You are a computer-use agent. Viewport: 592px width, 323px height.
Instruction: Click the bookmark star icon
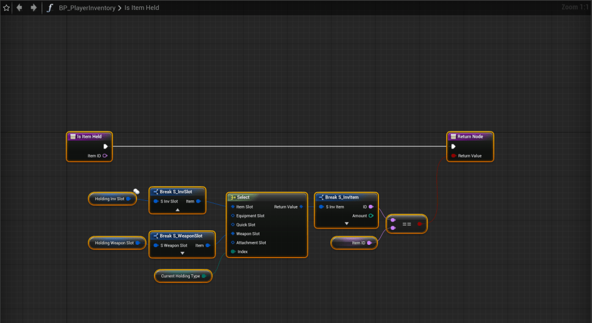(6, 8)
